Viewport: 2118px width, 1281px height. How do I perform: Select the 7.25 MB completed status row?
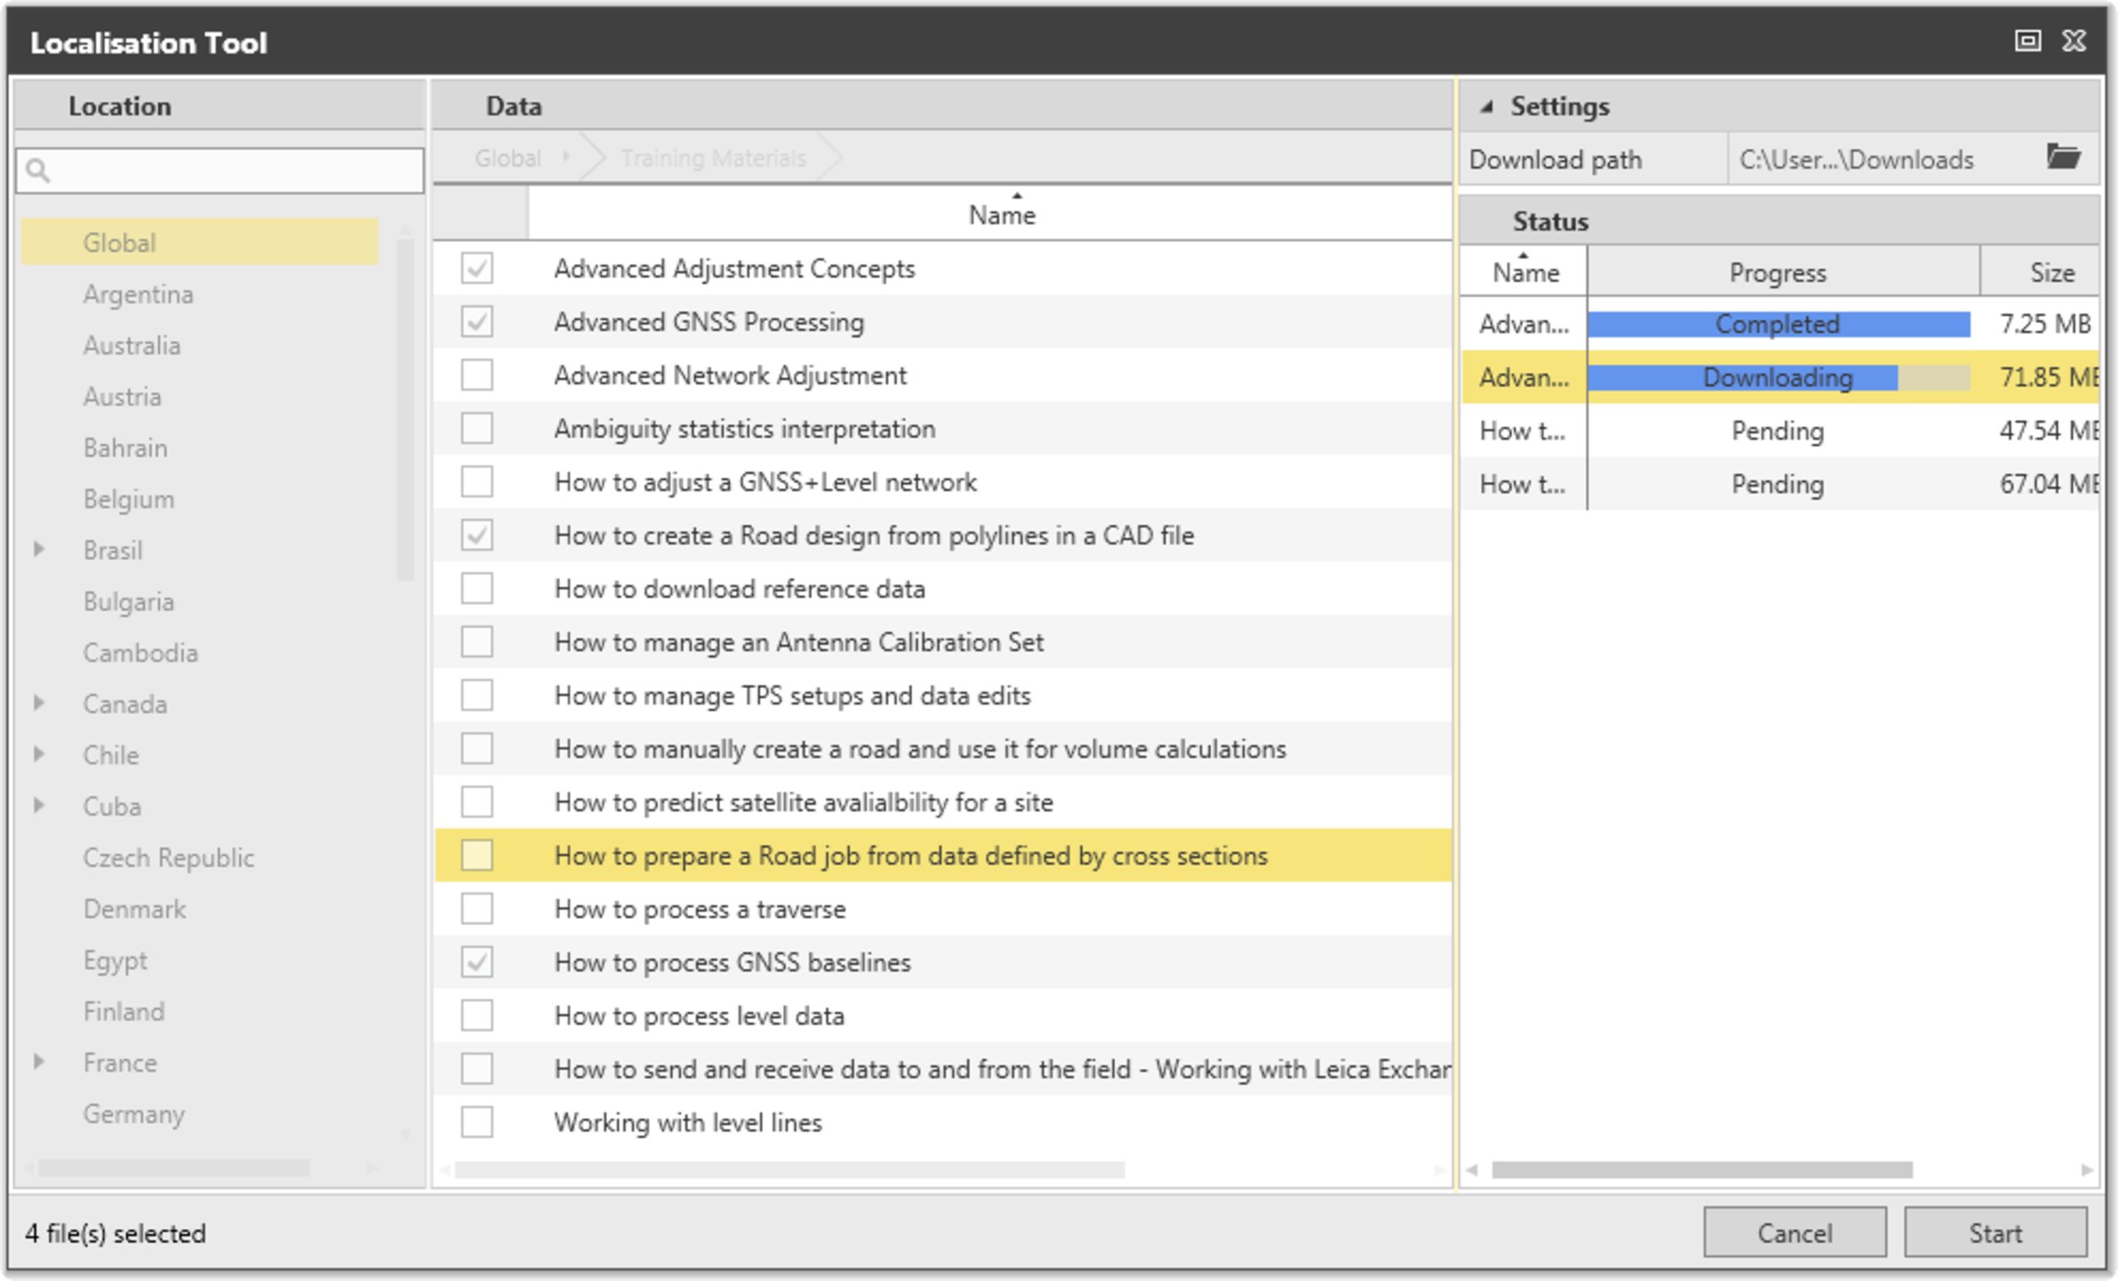[1780, 324]
